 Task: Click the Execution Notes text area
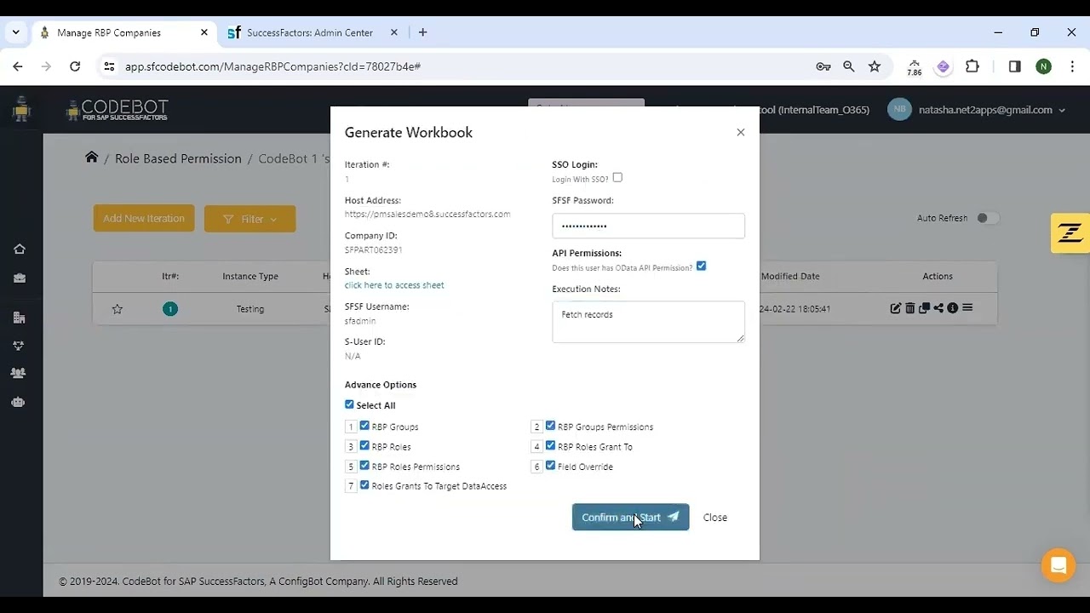[648, 322]
